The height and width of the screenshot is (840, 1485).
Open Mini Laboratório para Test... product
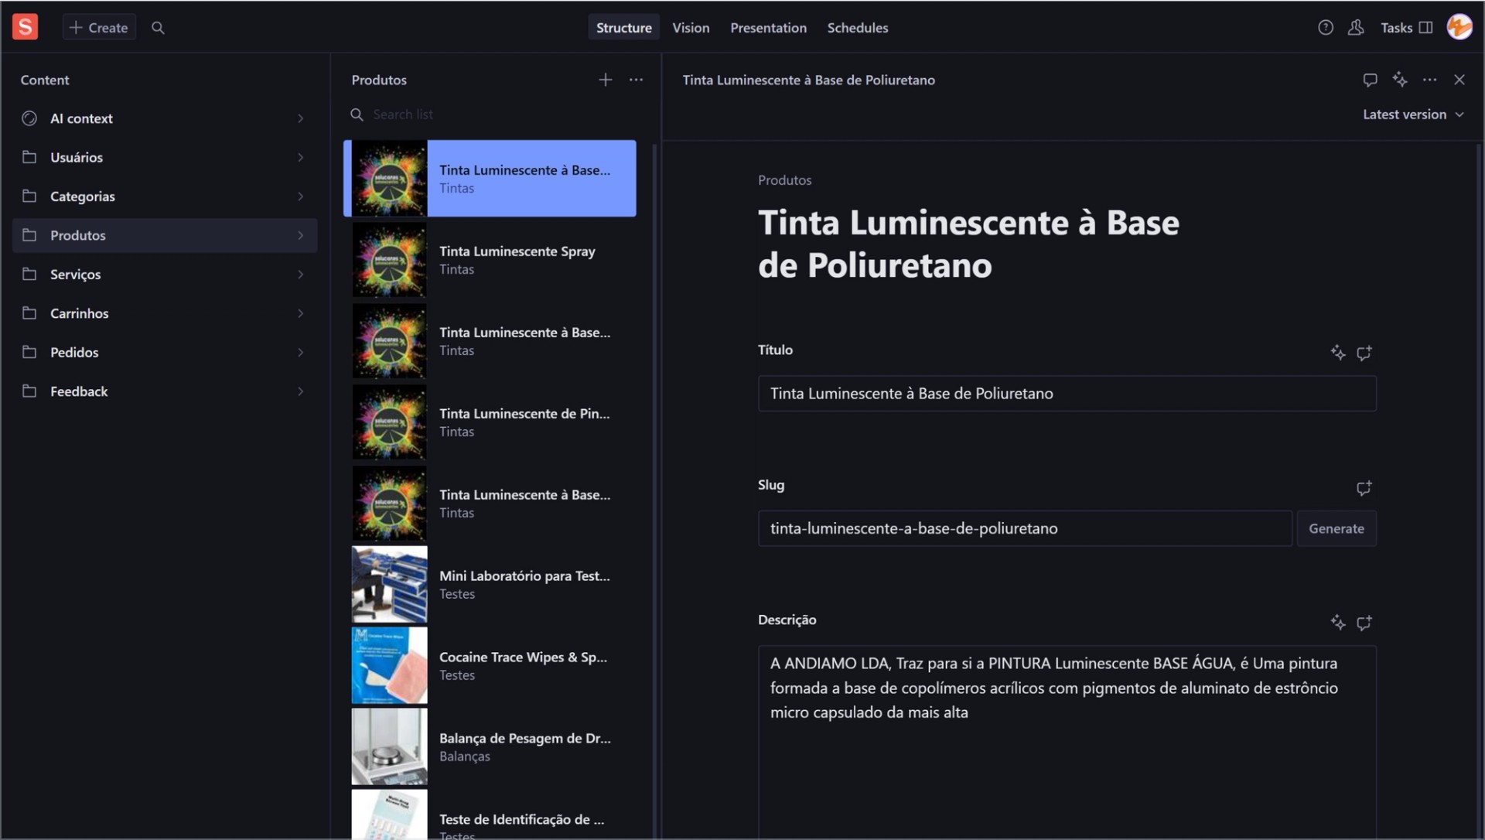pos(490,585)
